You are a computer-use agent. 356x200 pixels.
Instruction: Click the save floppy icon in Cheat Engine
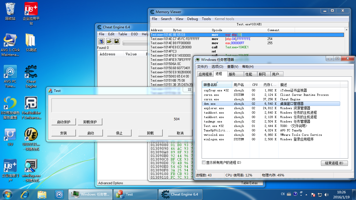pyautogui.click(x=117, y=41)
